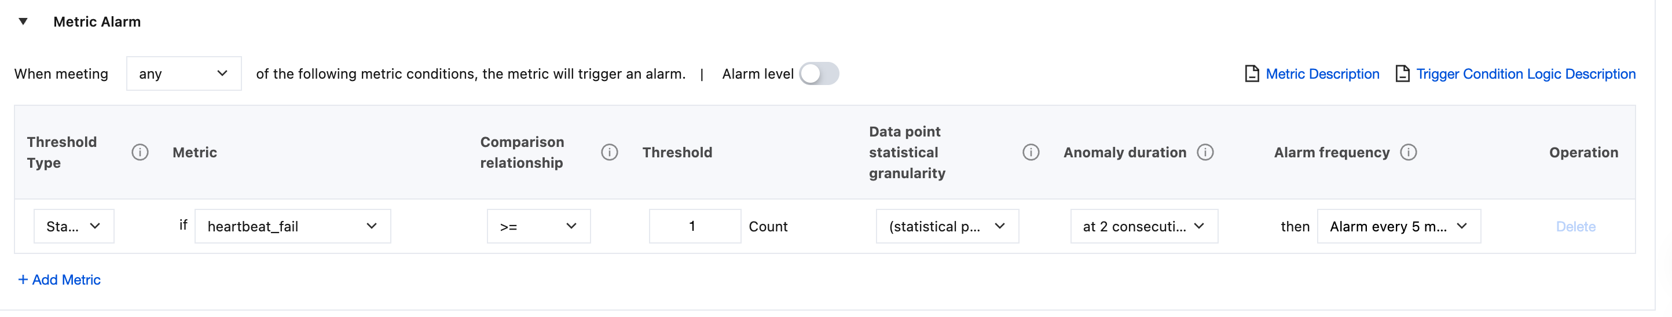
Task: Click info icon beside Comparison relationship
Action: pos(610,152)
